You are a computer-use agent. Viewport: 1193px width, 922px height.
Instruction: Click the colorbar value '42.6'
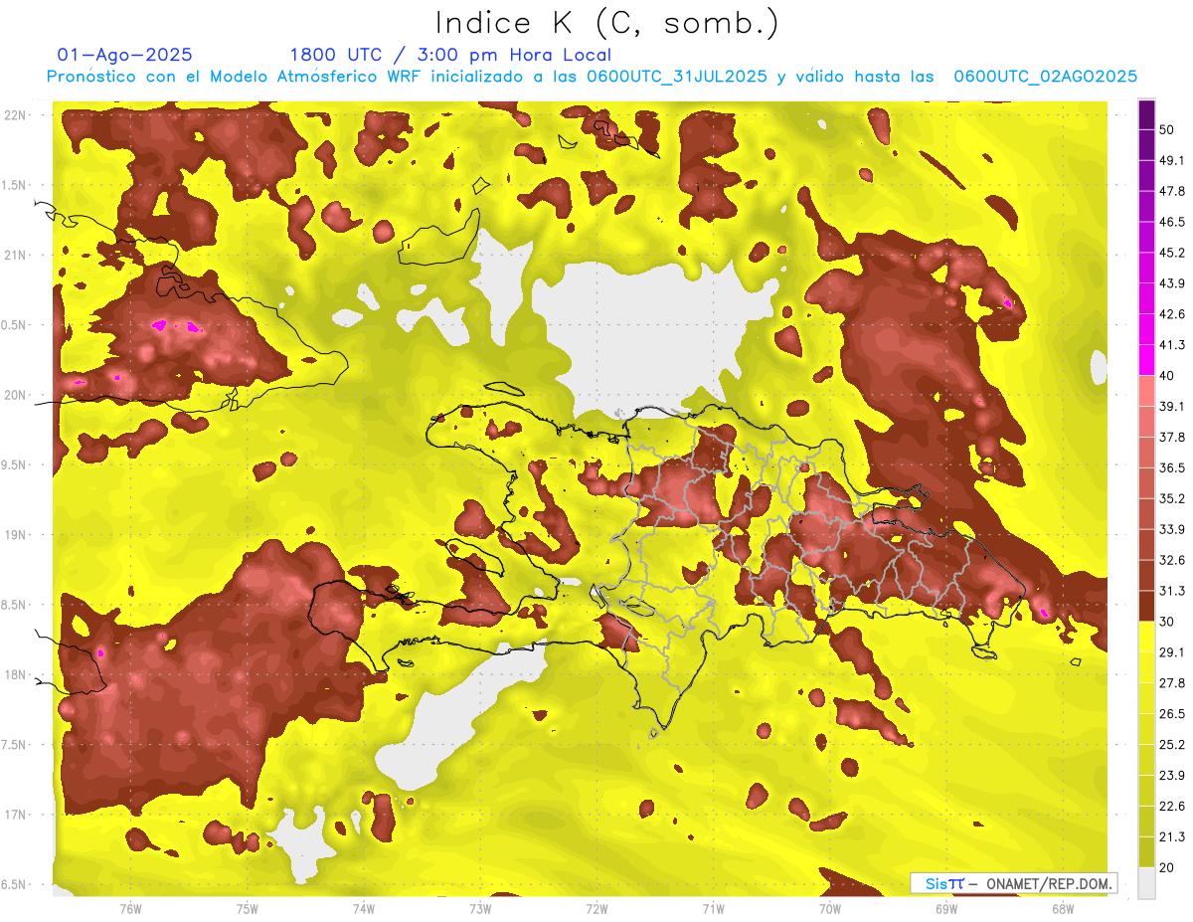pyautogui.click(x=1171, y=314)
